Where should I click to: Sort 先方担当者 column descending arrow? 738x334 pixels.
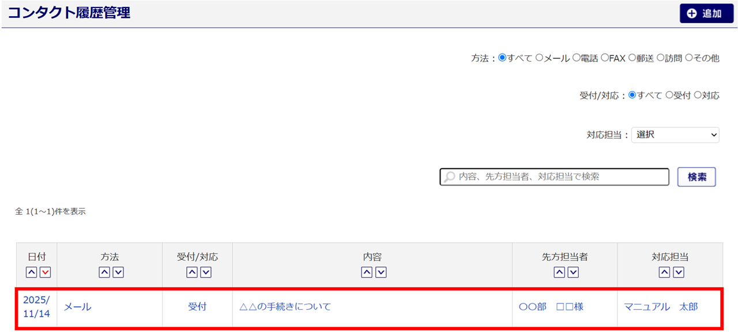click(573, 272)
